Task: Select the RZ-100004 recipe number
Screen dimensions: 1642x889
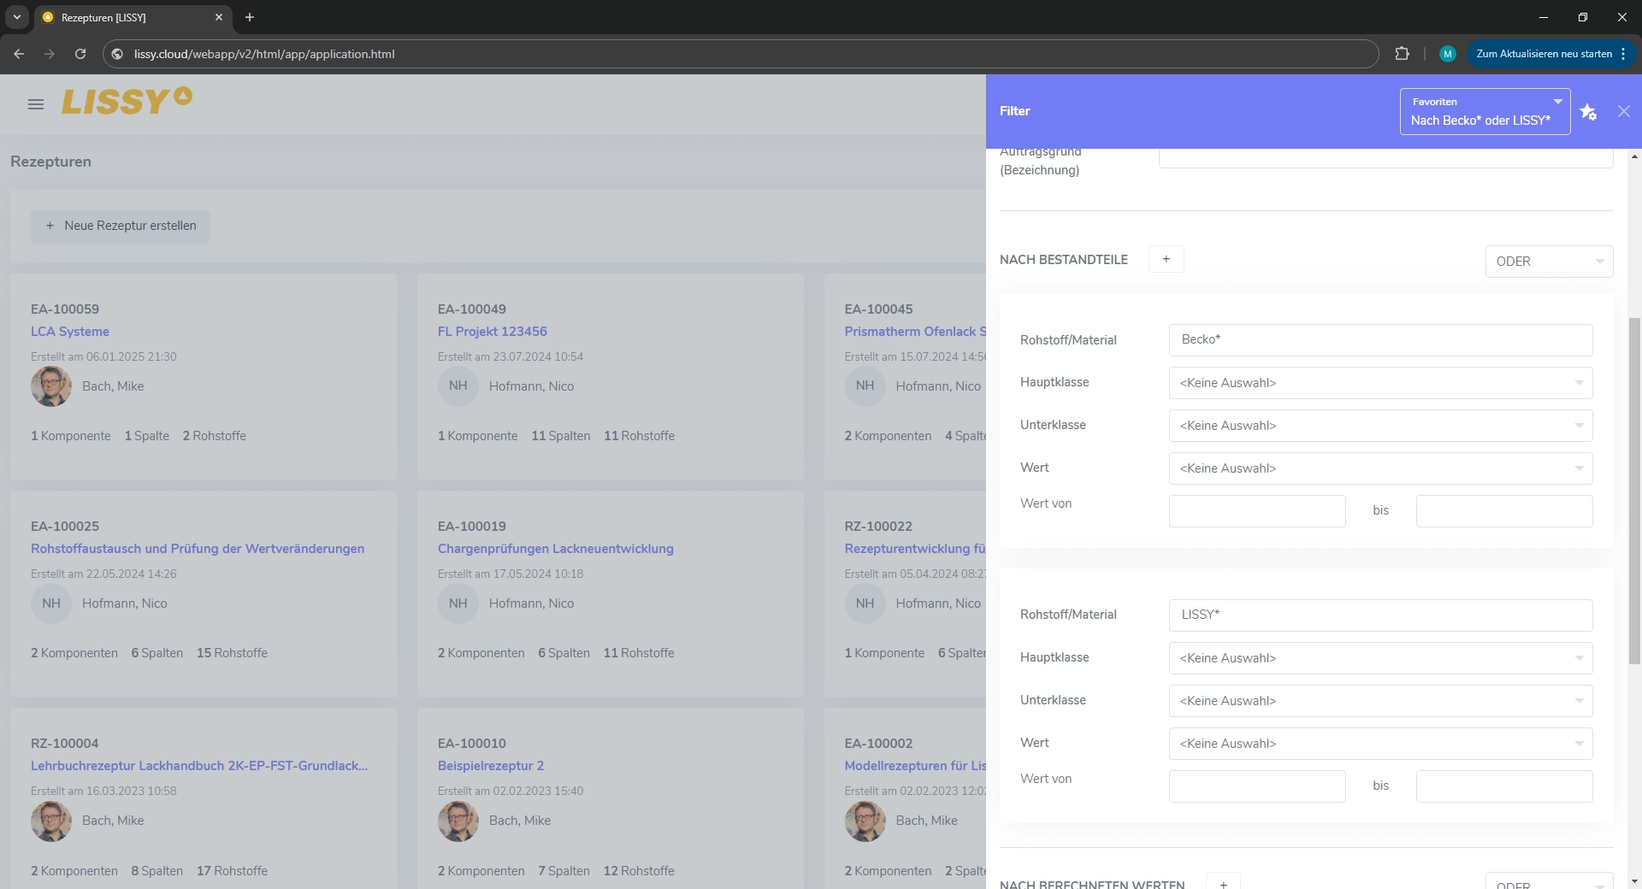Action: click(65, 744)
